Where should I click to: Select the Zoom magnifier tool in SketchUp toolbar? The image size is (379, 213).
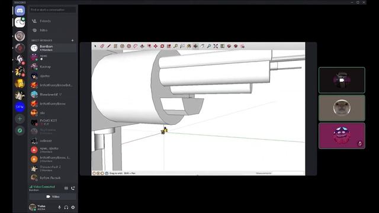[x=209, y=46]
